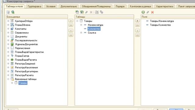Viewport: 195px width, 110px height.
Task: Click the green gear icon above База данных
Action: tap(13, 12)
